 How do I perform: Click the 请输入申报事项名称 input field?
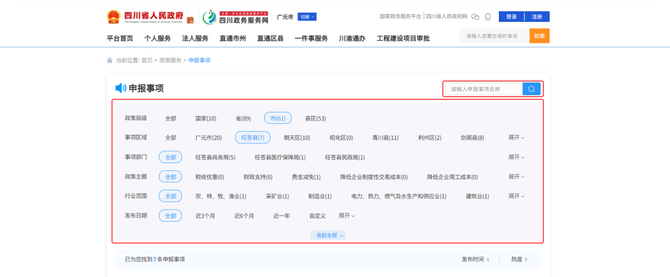click(484, 89)
